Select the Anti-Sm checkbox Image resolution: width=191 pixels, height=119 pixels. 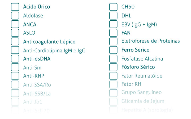coord(15,67)
